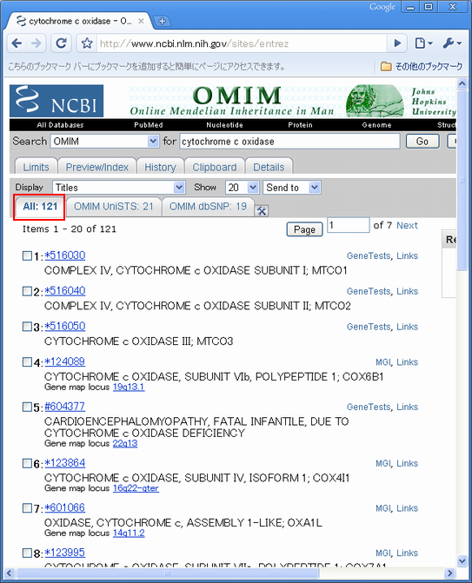Go to the Next results page
472x583 pixels.
coord(407,225)
